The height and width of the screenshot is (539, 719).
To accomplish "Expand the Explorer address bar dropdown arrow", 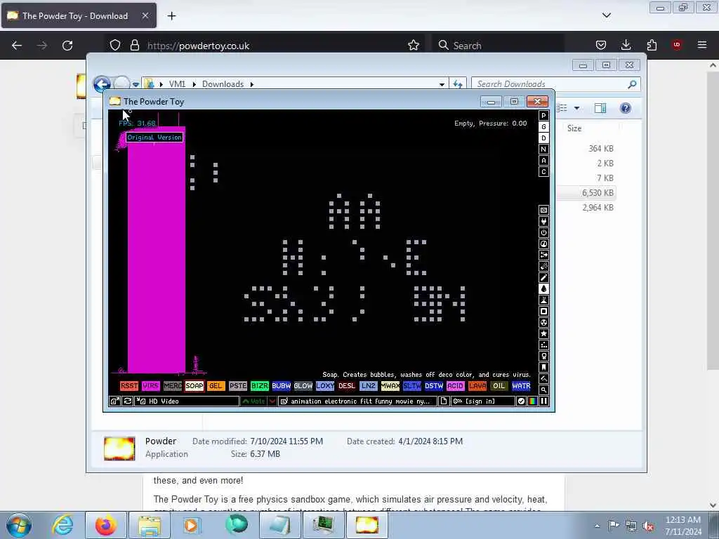I will [x=442, y=84].
